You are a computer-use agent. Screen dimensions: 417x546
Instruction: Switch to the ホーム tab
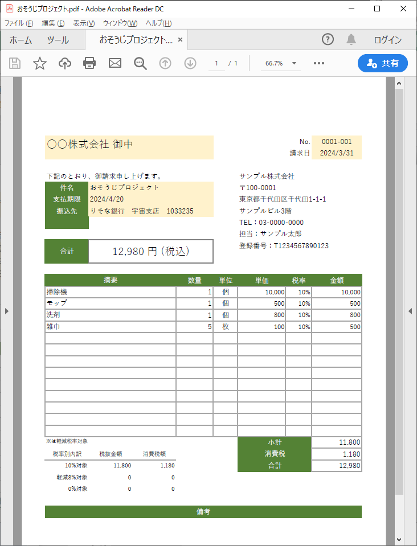pos(21,40)
